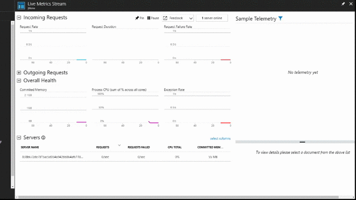Expand the Outgoing Requests section
Image resolution: width=356 pixels, height=200 pixels.
tap(19, 73)
